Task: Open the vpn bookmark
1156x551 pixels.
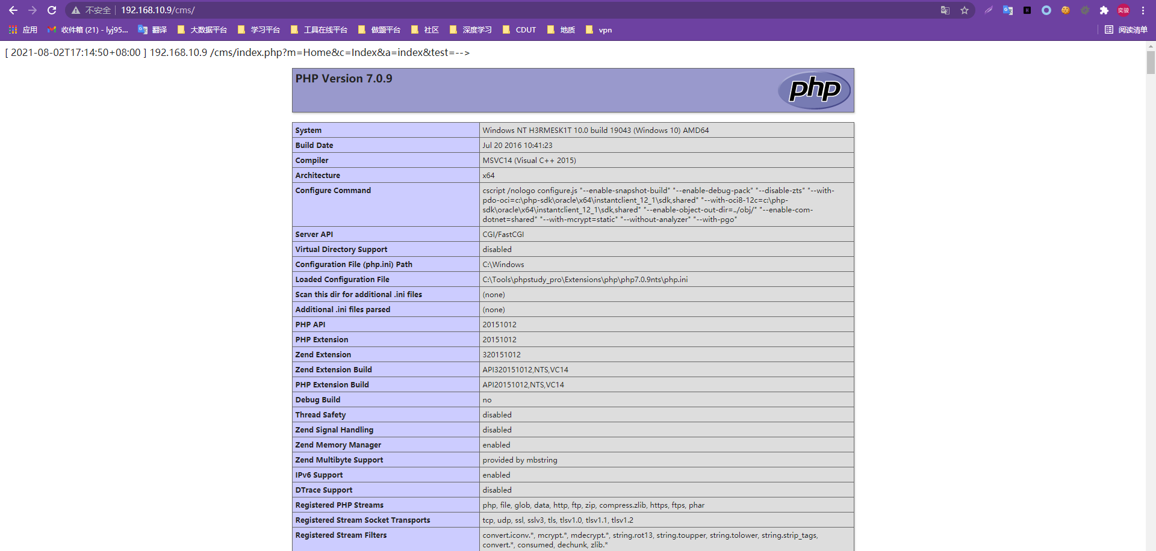Action: coord(606,29)
